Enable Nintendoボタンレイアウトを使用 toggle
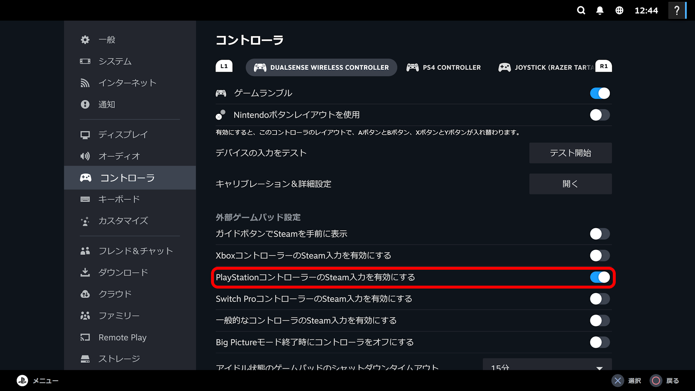The width and height of the screenshot is (695, 391). click(600, 115)
